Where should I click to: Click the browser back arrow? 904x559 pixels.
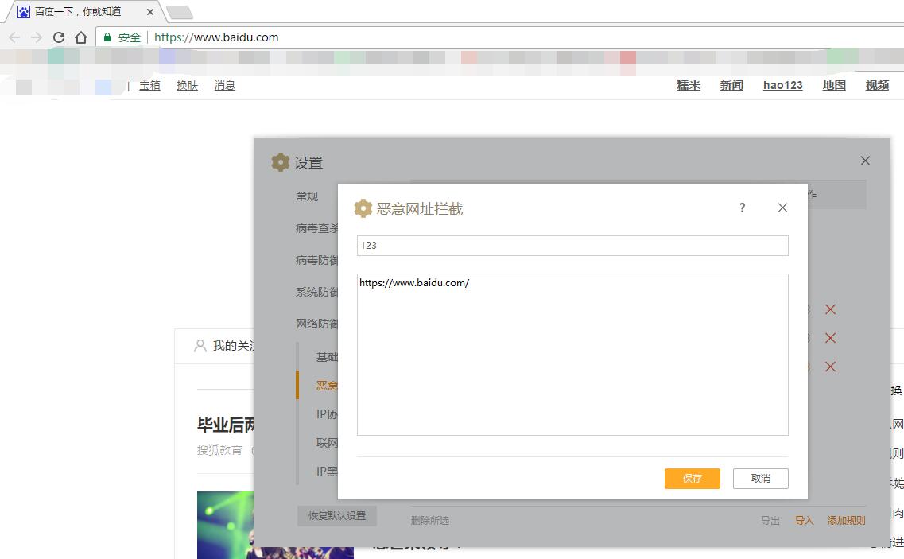pos(14,37)
